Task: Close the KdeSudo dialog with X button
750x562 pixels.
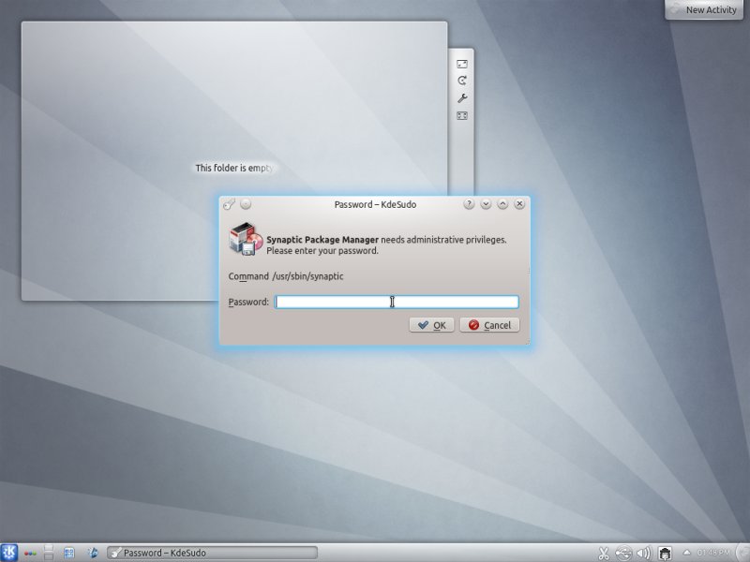Action: [519, 204]
